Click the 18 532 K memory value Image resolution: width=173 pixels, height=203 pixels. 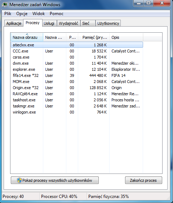click(99, 51)
